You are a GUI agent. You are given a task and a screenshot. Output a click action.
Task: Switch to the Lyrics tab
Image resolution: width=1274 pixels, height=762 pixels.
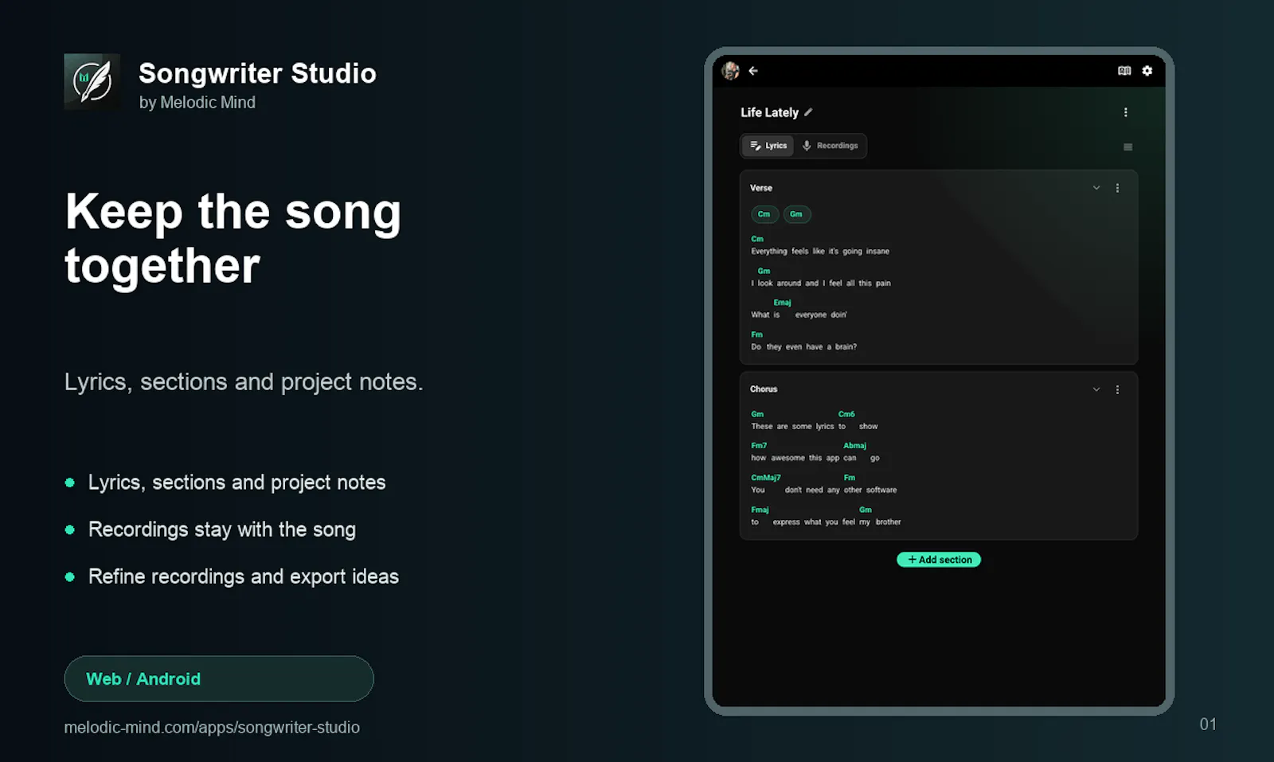point(768,146)
